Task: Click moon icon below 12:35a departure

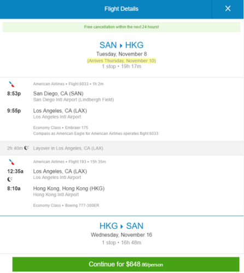Action: tap(10, 180)
